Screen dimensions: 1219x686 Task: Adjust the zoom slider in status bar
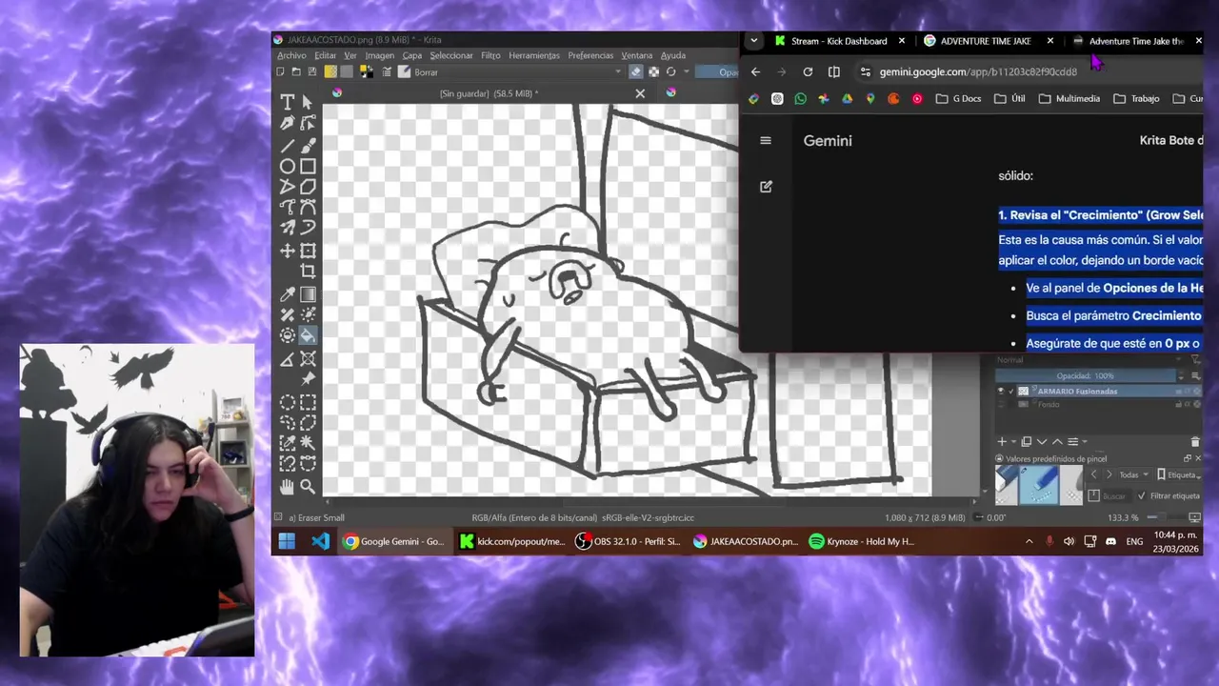[x=1165, y=517]
